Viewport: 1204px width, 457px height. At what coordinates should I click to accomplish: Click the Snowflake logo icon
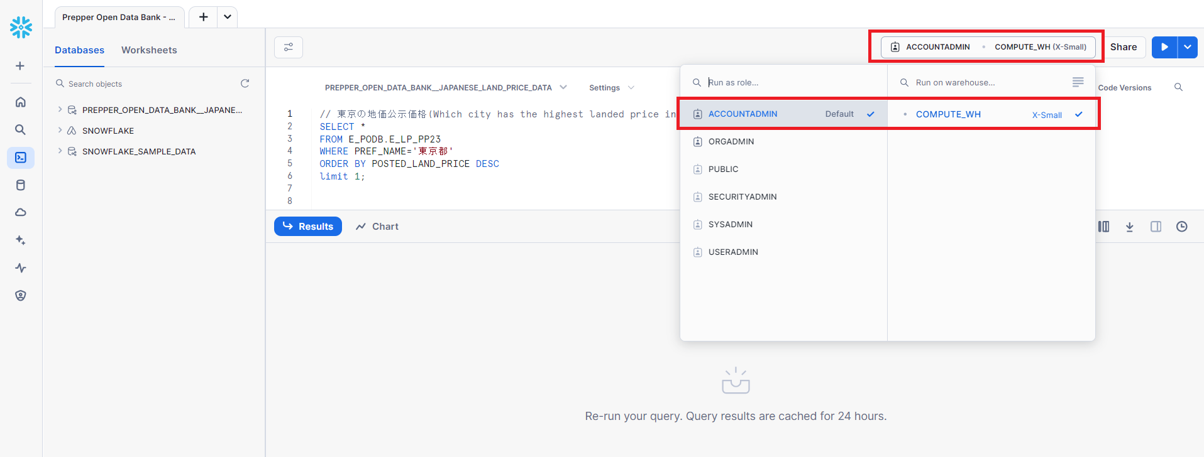coord(21,27)
